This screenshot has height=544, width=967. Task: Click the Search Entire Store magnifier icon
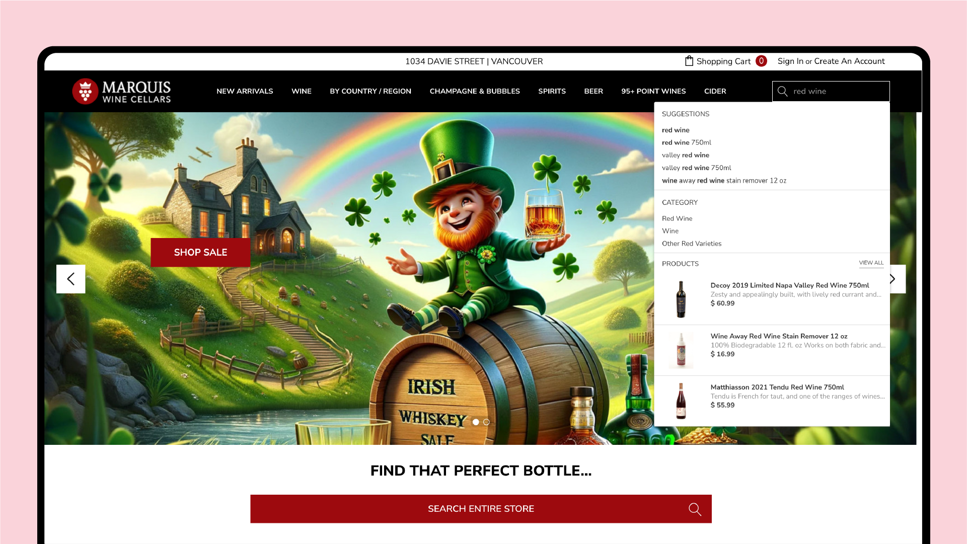pos(695,509)
